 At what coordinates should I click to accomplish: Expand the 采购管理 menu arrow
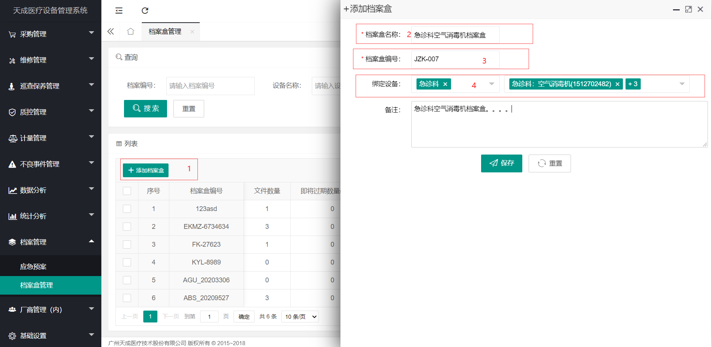[x=91, y=33]
